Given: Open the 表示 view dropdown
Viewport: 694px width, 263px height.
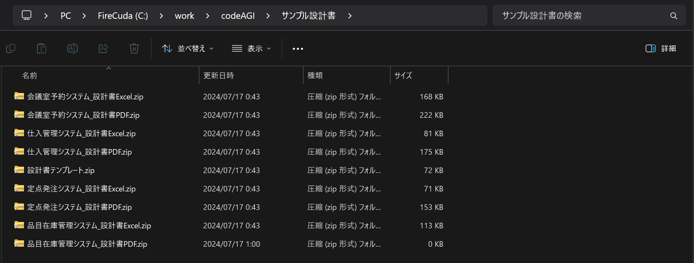Looking at the screenshot, I should point(251,48).
